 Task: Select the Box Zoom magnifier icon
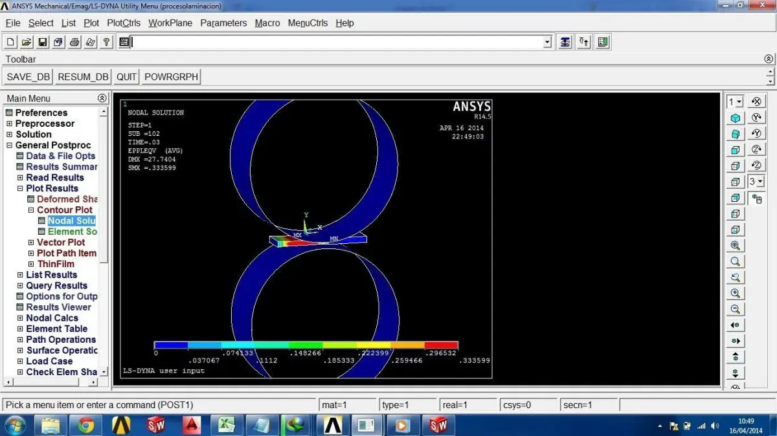pos(735,261)
